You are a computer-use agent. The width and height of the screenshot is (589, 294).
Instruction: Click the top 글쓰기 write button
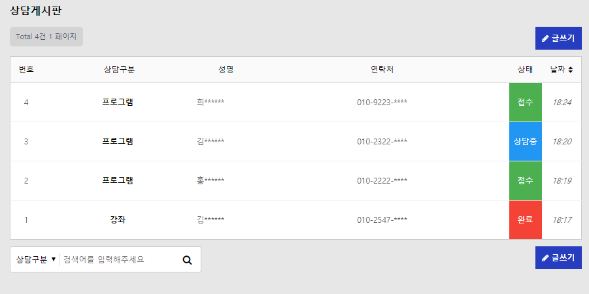(558, 39)
